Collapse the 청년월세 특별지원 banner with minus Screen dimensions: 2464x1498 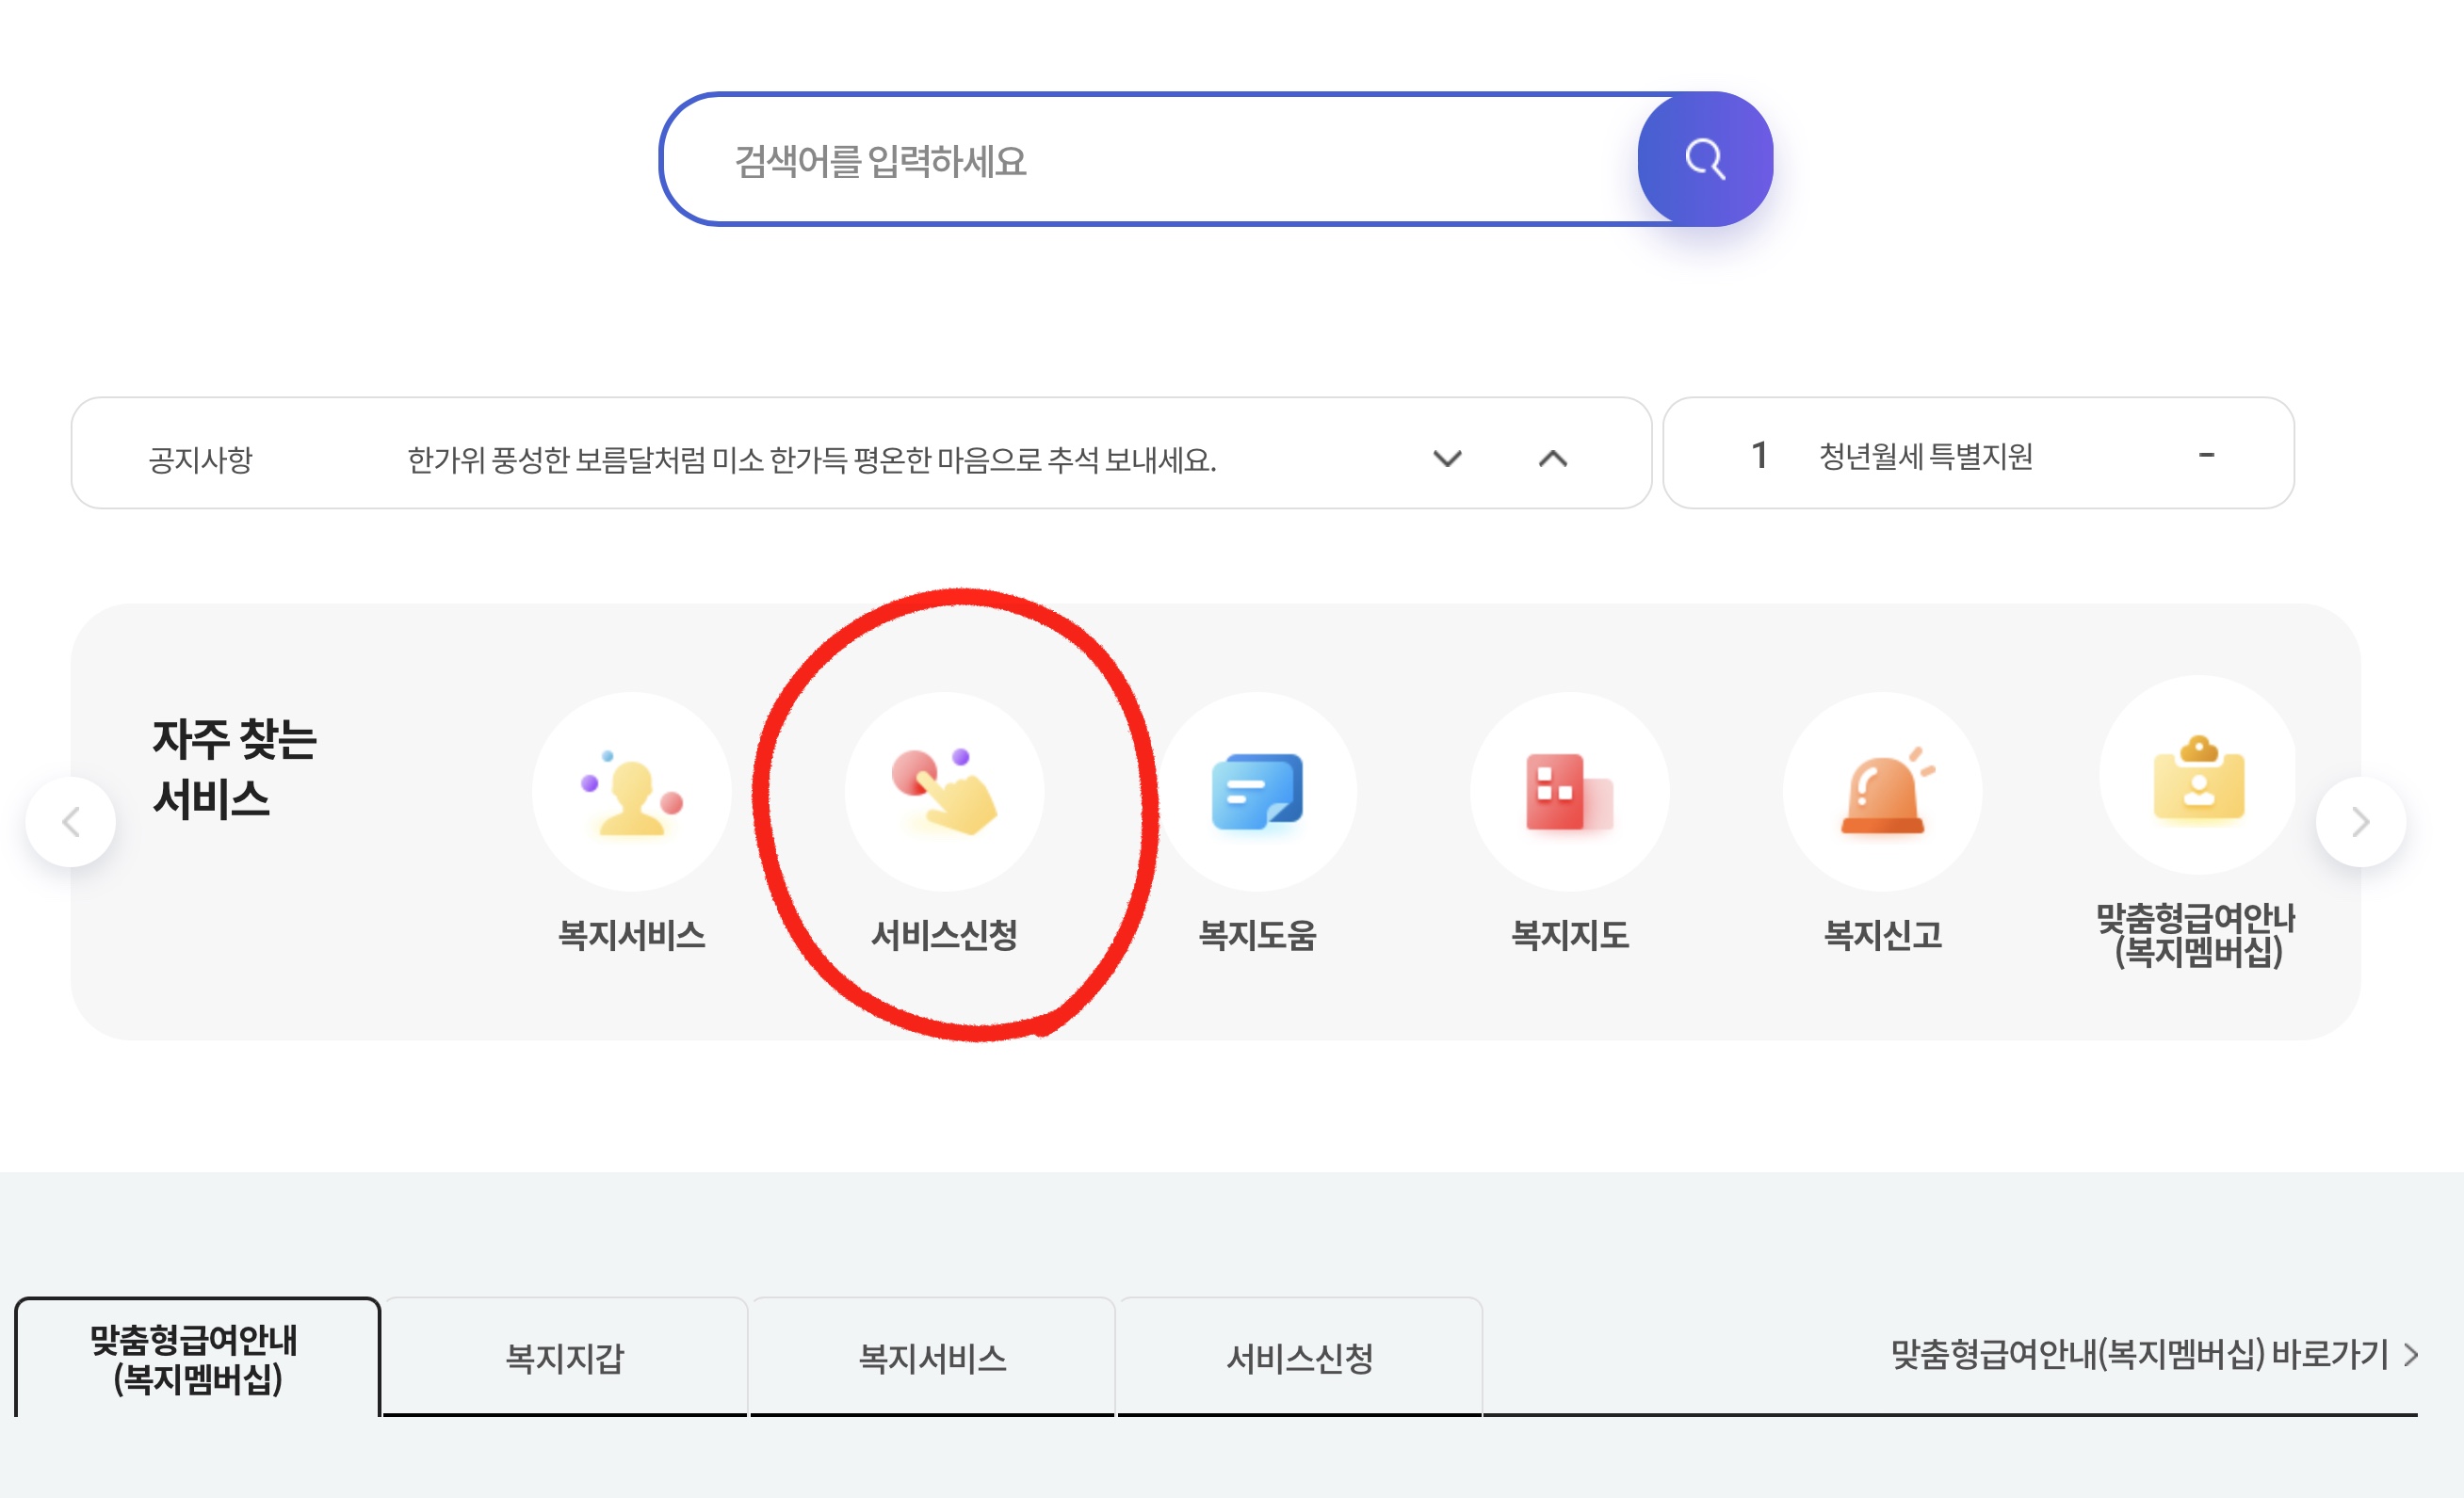[2210, 456]
